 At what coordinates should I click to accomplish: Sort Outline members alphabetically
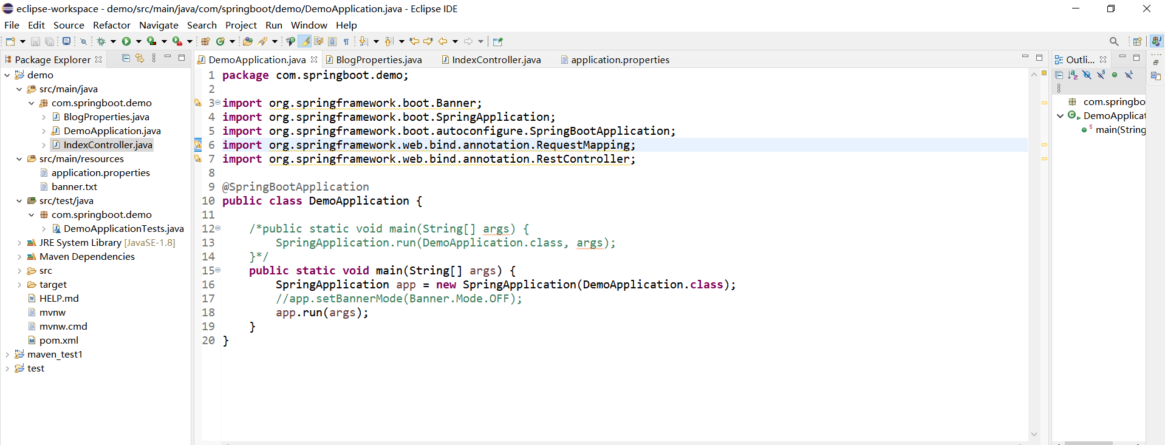1073,75
